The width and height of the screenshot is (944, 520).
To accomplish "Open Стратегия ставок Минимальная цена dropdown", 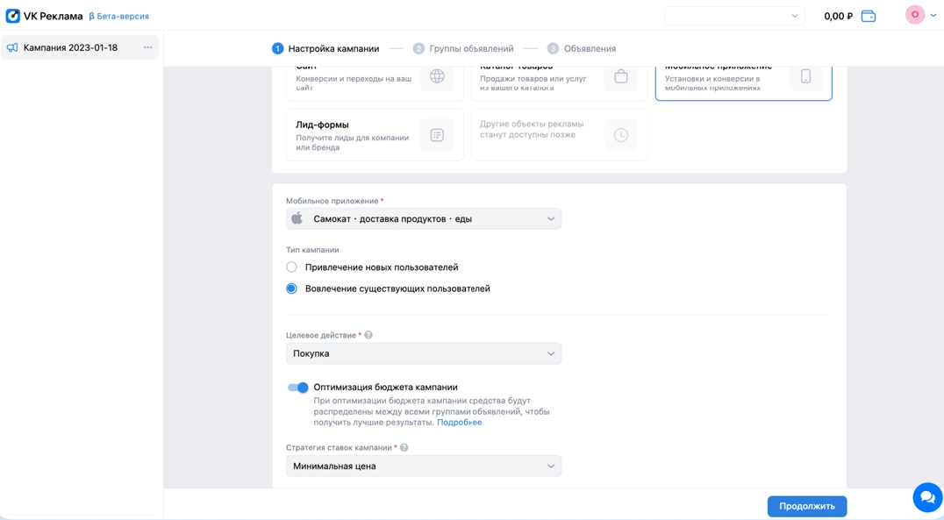I will [424, 467].
